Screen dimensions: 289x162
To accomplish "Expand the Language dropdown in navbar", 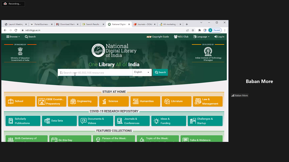I will [202, 37].
